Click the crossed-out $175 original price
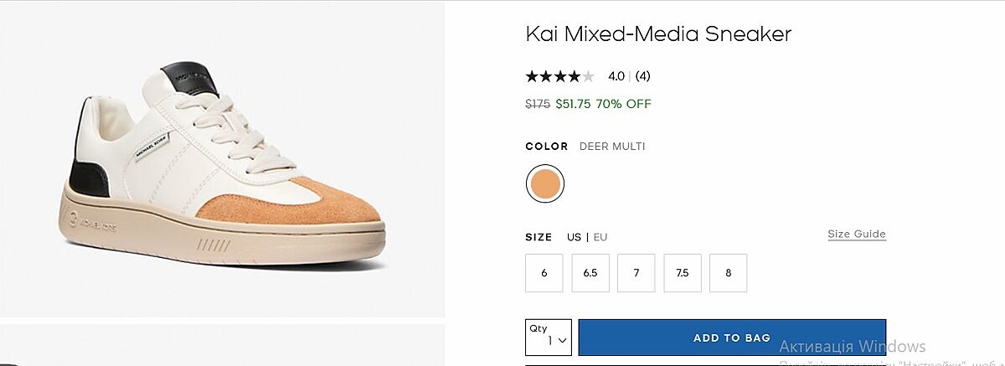Screen dimensions: 1005x366 click(x=538, y=104)
